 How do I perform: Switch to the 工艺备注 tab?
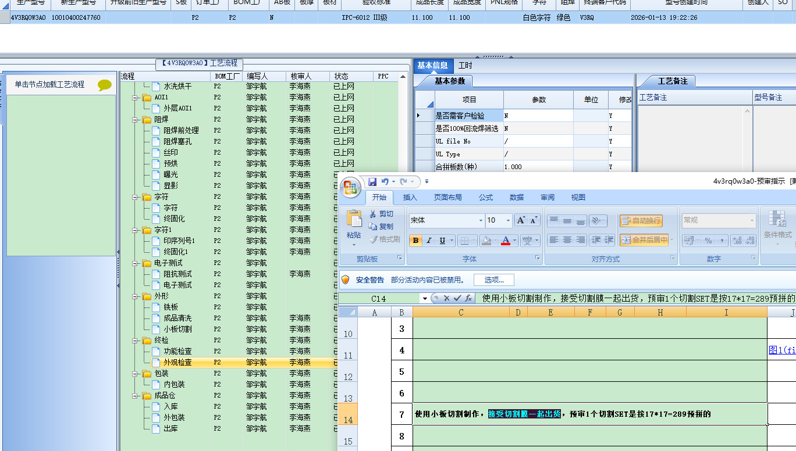pyautogui.click(x=672, y=81)
